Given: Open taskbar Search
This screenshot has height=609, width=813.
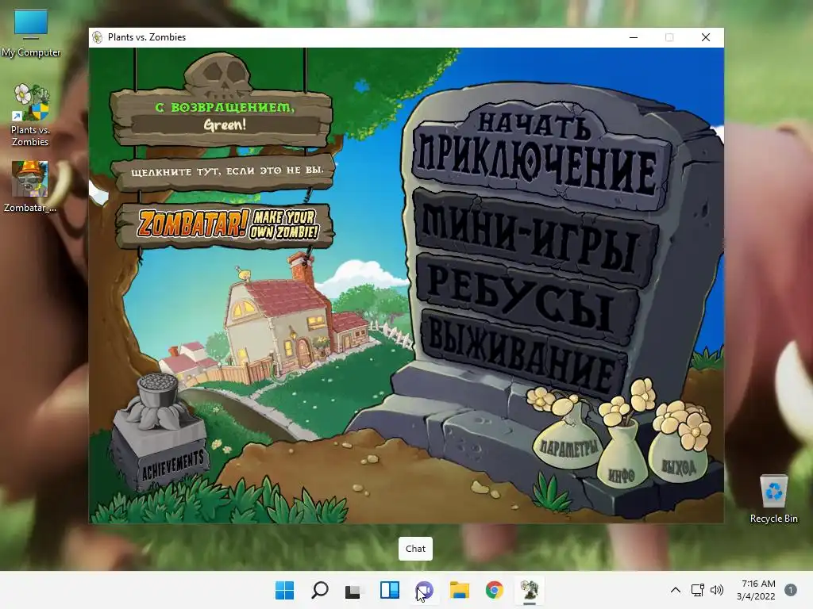Looking at the screenshot, I should pyautogui.click(x=319, y=590).
